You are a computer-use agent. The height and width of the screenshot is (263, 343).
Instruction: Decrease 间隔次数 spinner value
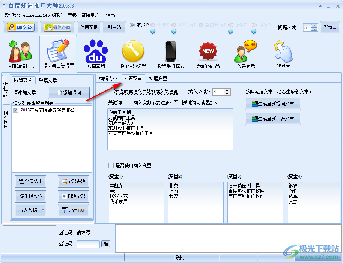(314, 29)
